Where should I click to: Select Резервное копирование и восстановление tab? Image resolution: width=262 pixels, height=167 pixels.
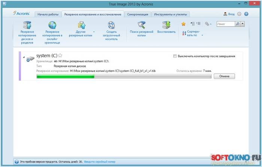click(93, 14)
